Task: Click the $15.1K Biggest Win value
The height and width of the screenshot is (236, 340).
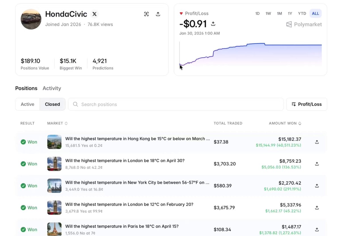Action: click(x=68, y=61)
